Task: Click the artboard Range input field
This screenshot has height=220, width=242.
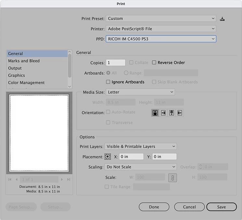Action: [x=171, y=73]
